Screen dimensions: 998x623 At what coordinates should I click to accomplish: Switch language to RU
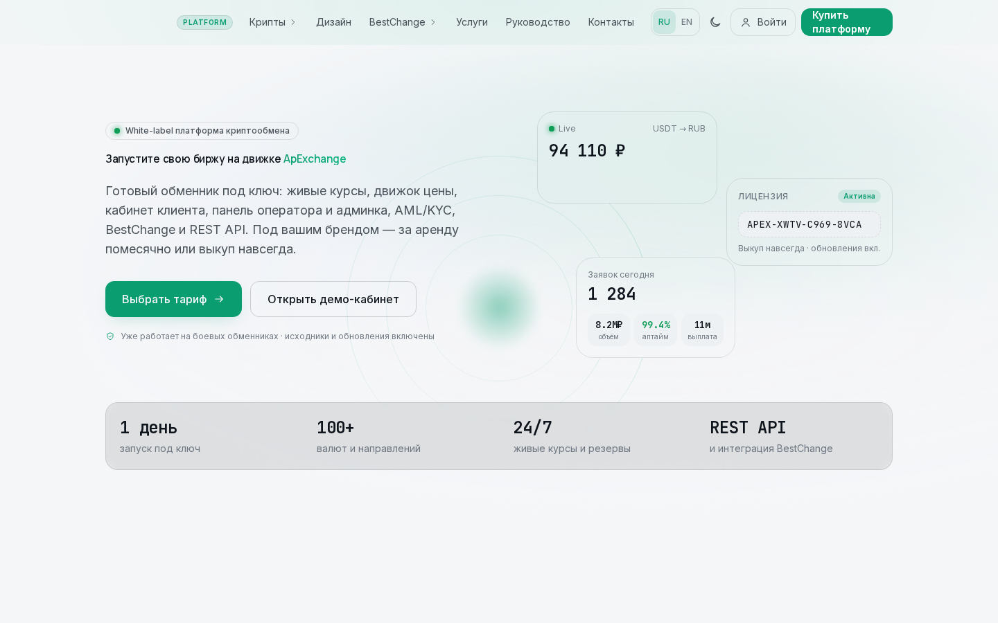664,22
